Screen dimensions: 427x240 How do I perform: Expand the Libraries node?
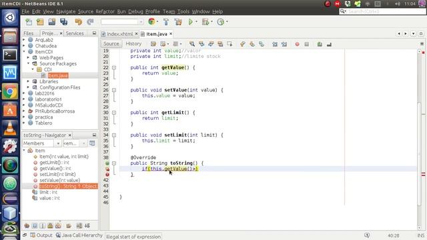[x=28, y=81]
